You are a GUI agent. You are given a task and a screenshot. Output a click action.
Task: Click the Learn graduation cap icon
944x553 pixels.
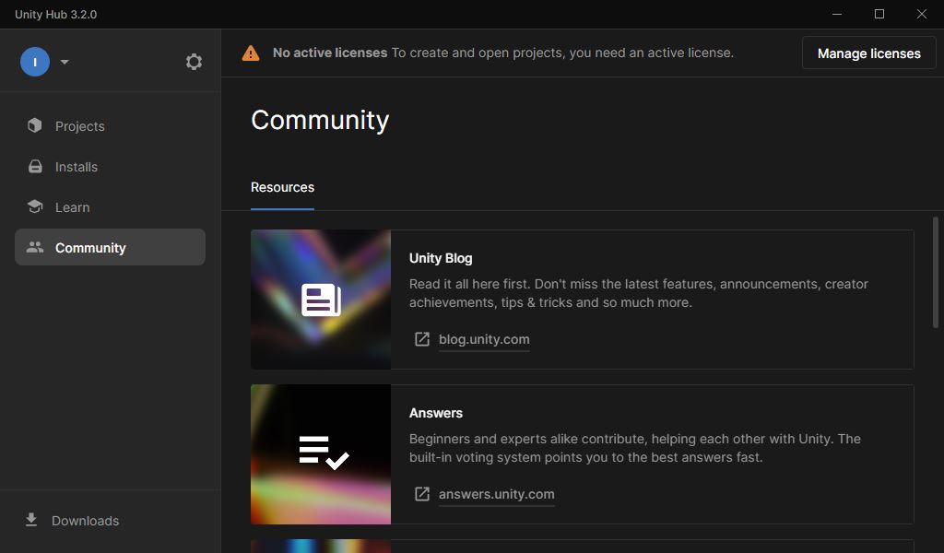35,206
